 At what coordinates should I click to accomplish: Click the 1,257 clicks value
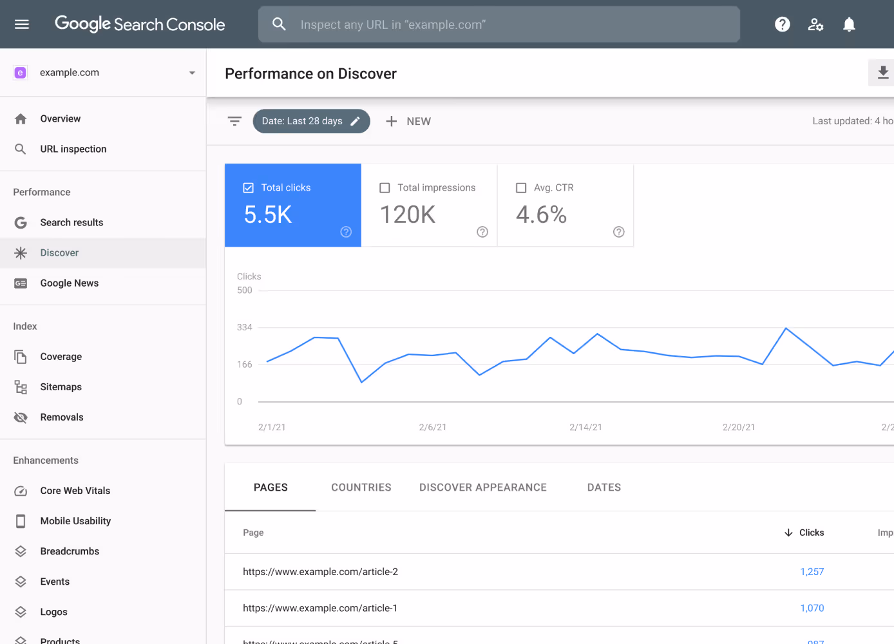[812, 572]
